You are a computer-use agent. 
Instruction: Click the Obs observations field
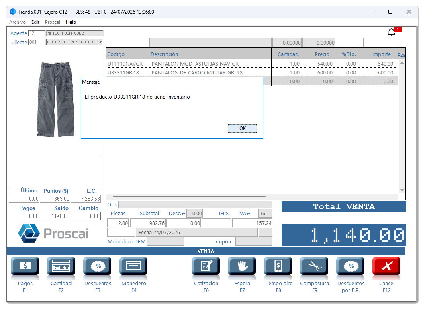[x=195, y=204]
